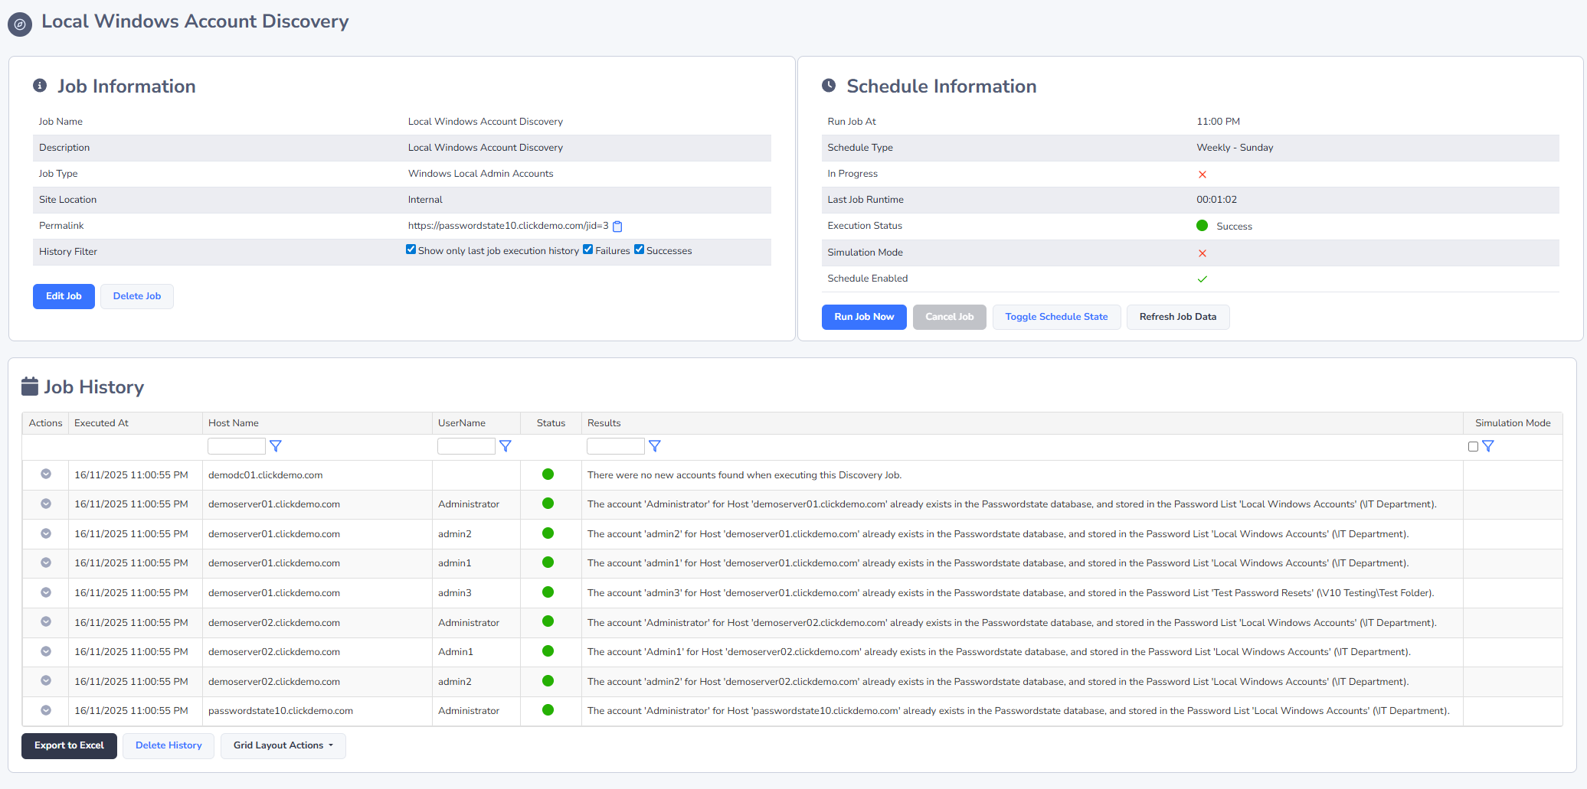The image size is (1587, 789).
Task: Click the Host Name filter funnel icon
Action: [x=276, y=446]
